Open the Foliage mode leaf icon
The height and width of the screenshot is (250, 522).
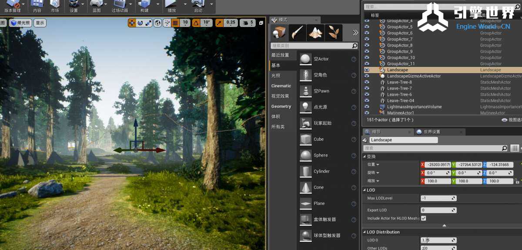tap(334, 33)
